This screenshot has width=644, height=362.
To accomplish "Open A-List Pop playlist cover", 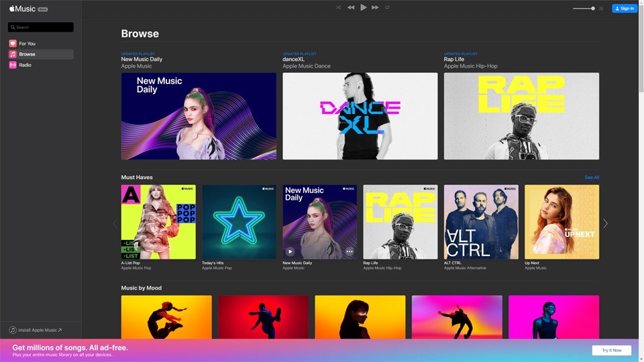I will tap(158, 222).
